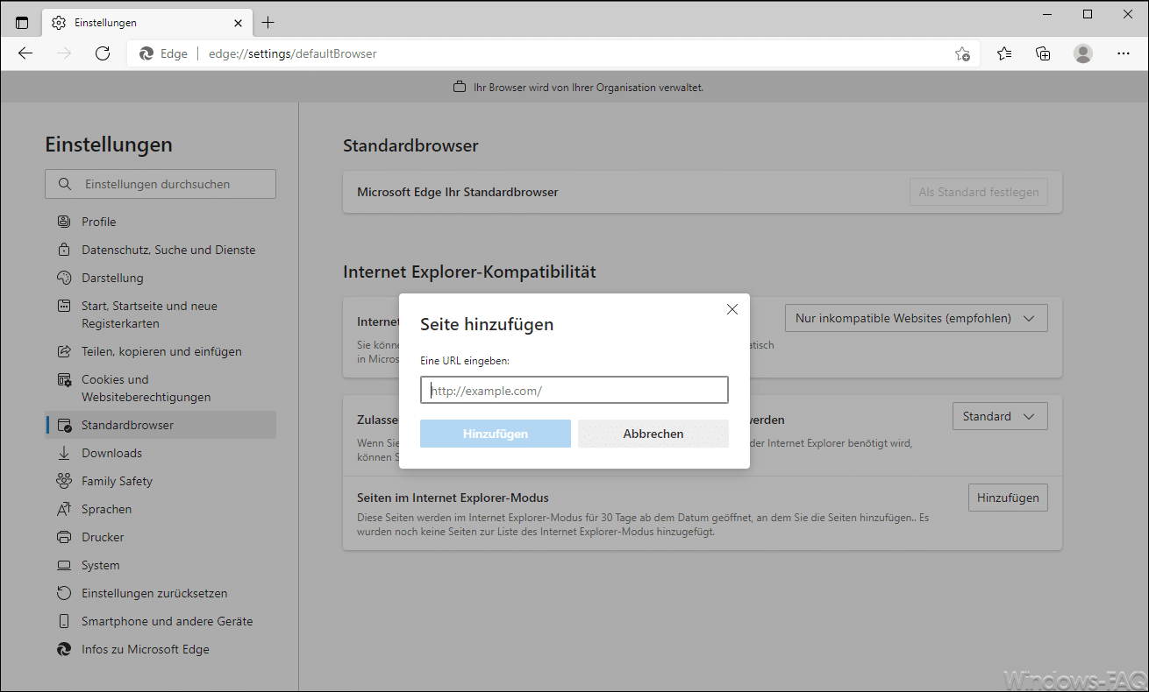Select 'Downloads' in settings sidebar
Image resolution: width=1149 pixels, height=692 pixels.
(111, 453)
